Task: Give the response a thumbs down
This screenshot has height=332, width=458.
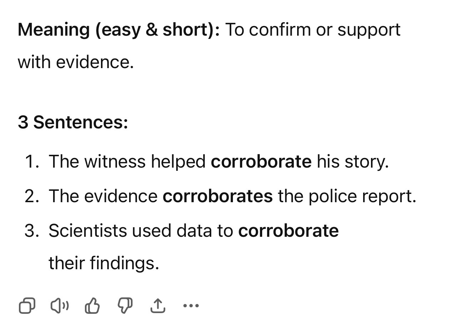Action: coord(125,306)
